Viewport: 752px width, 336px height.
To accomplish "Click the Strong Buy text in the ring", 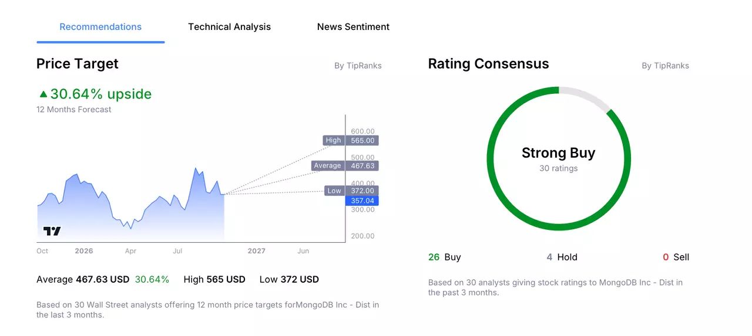I will (558, 153).
